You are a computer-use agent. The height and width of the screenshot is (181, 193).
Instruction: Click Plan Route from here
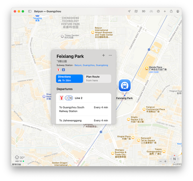coord(97,78)
